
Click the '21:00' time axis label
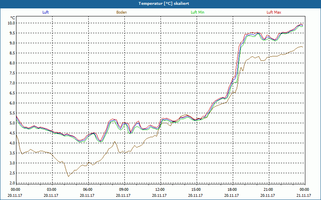(268, 190)
